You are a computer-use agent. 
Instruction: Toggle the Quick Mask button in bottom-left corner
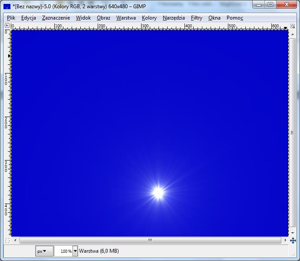(7, 240)
